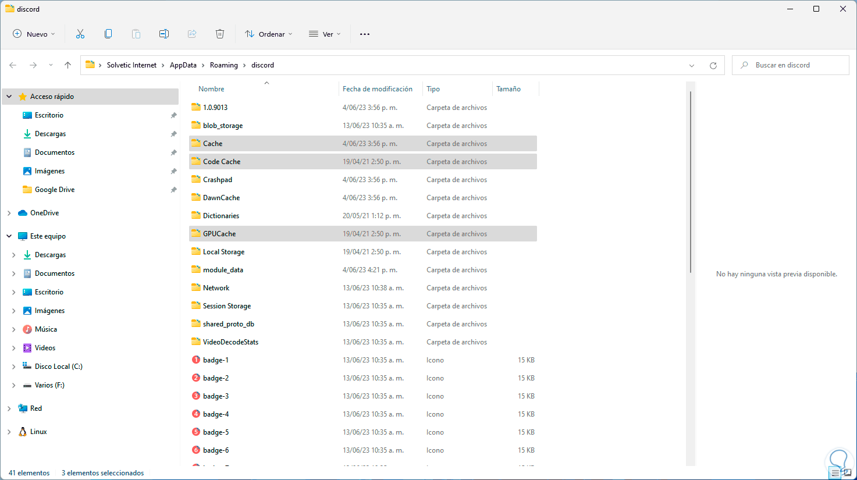The width and height of the screenshot is (857, 480).
Task: Go up one folder level arrow
Action: 68,65
